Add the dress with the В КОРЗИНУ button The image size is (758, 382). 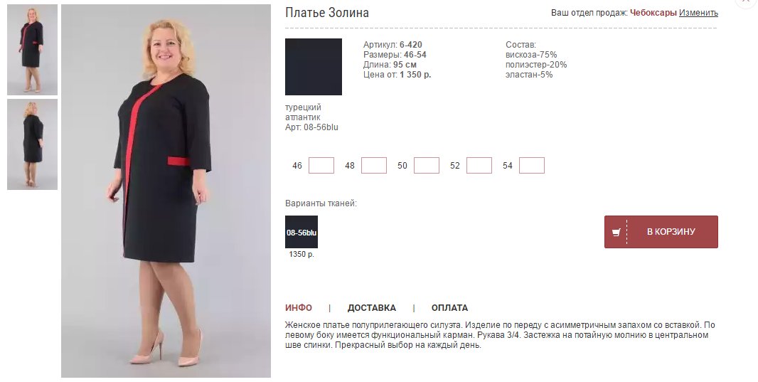661,232
